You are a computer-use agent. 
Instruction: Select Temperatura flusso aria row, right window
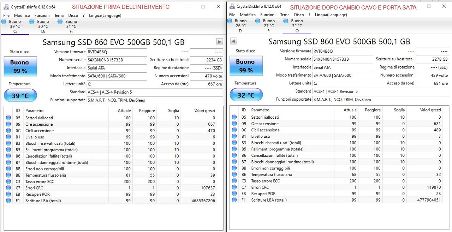337,174
